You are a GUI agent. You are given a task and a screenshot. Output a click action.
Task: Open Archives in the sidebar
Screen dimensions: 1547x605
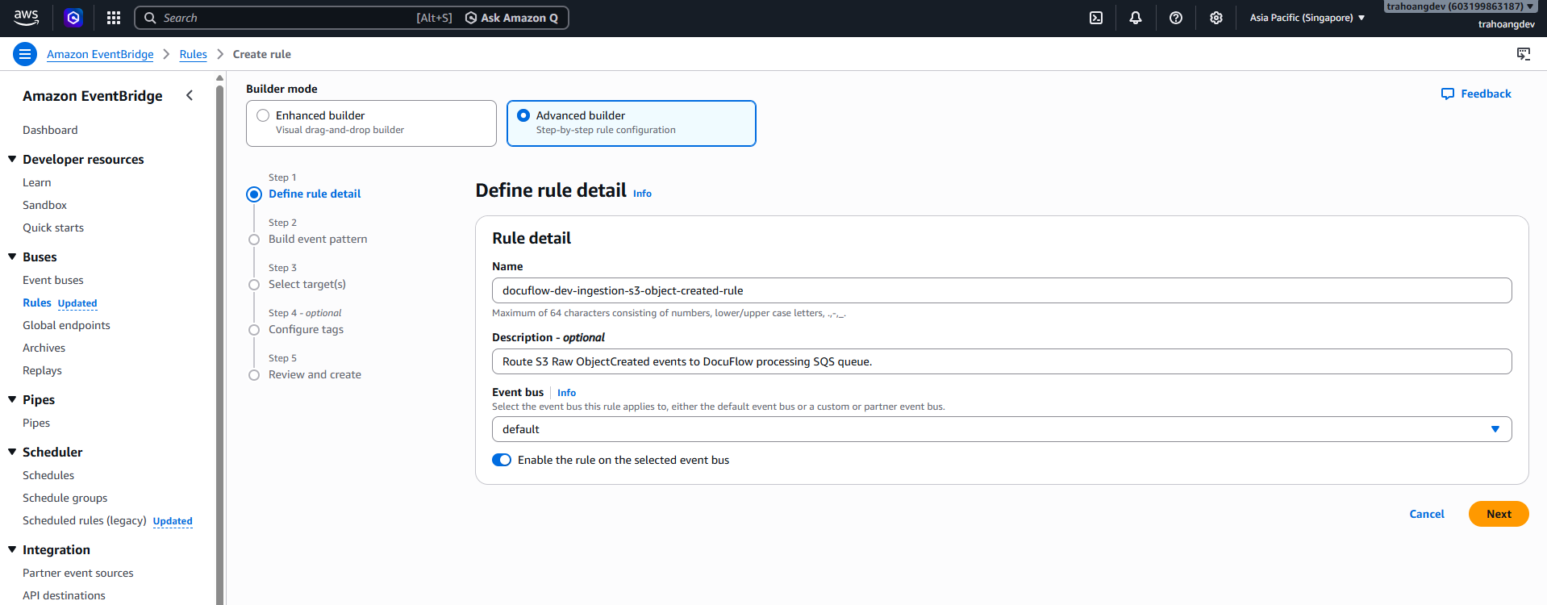[44, 348]
